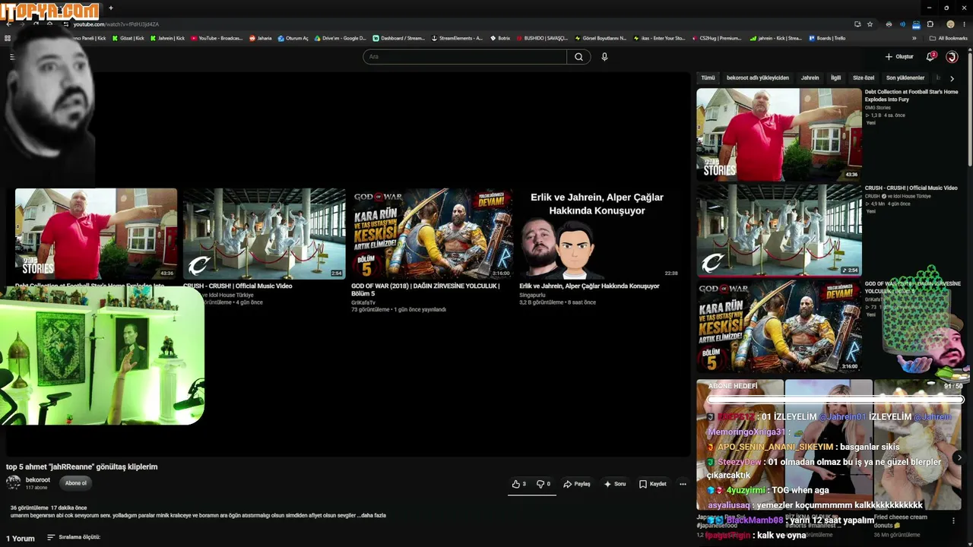Start voice search with the microphone icon

tap(604, 57)
